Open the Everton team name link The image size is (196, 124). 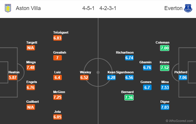[x=173, y=8]
